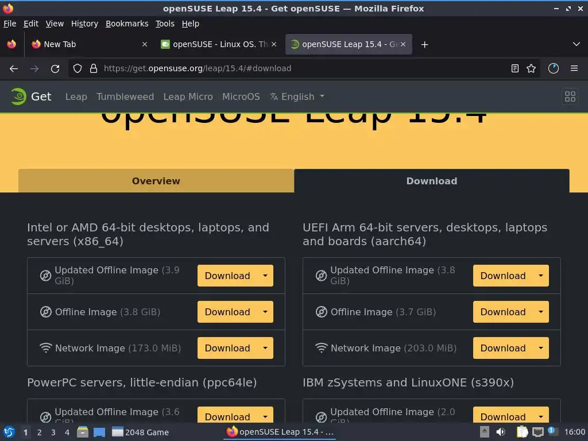The height and width of the screenshot is (441, 588).
Task: Expand x86_64 Network Image 173.0 MiB options
Action: 265,348
